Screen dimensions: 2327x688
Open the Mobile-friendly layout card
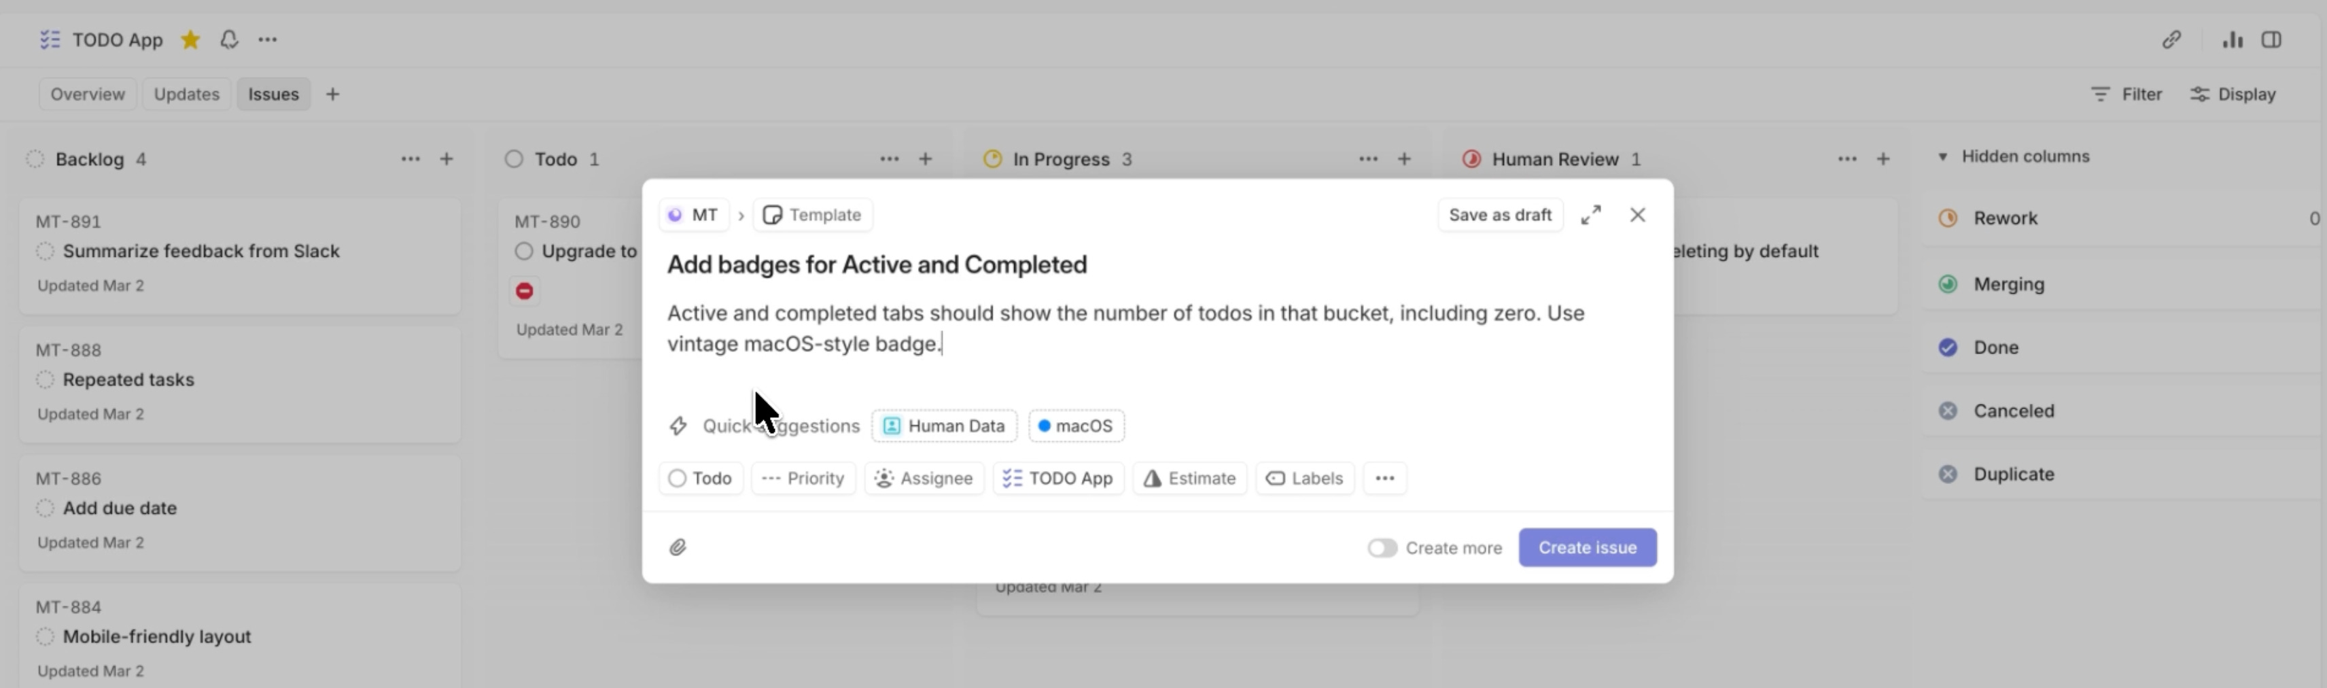(x=241, y=636)
